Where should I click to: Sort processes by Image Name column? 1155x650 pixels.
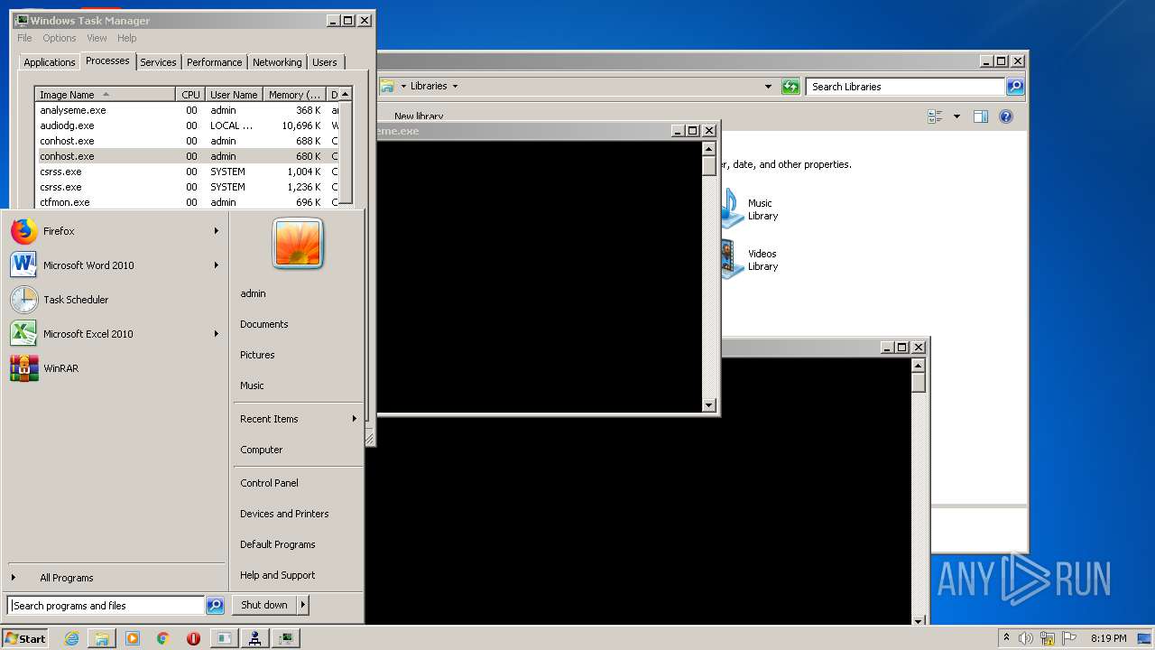(106, 95)
